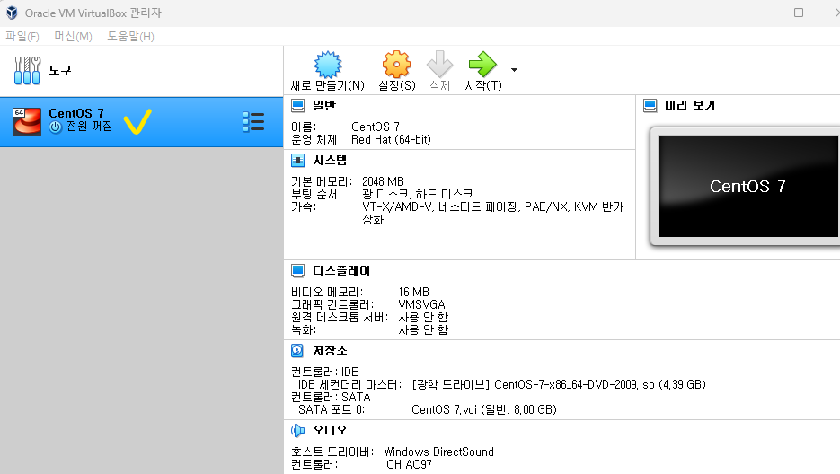Click boot order value 광 디스크, 하드 디스크
The image size is (840, 474).
tap(418, 194)
